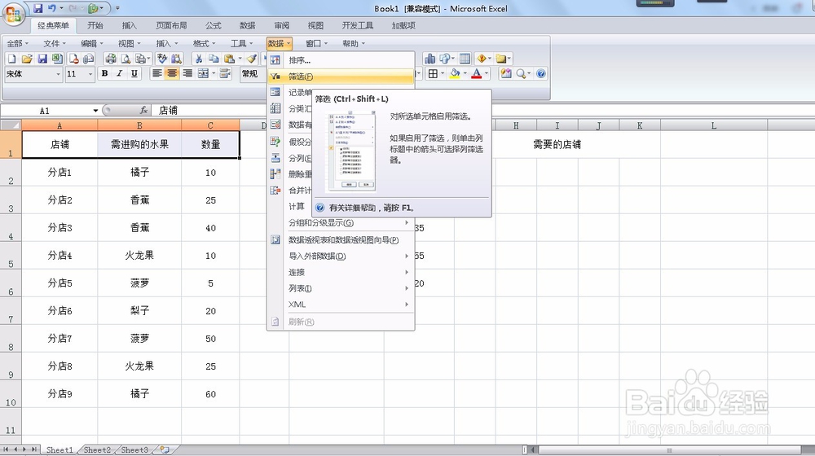Switch to the Sheet2 worksheet tab
This screenshot has width=815, height=456.
tap(97, 449)
